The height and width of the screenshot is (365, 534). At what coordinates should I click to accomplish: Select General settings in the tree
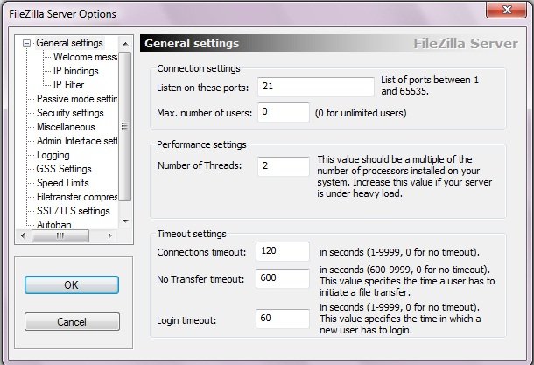(69, 43)
